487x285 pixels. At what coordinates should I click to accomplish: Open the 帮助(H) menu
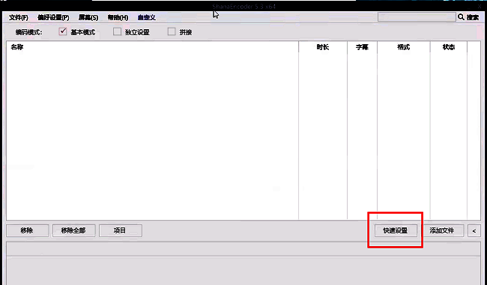click(118, 18)
